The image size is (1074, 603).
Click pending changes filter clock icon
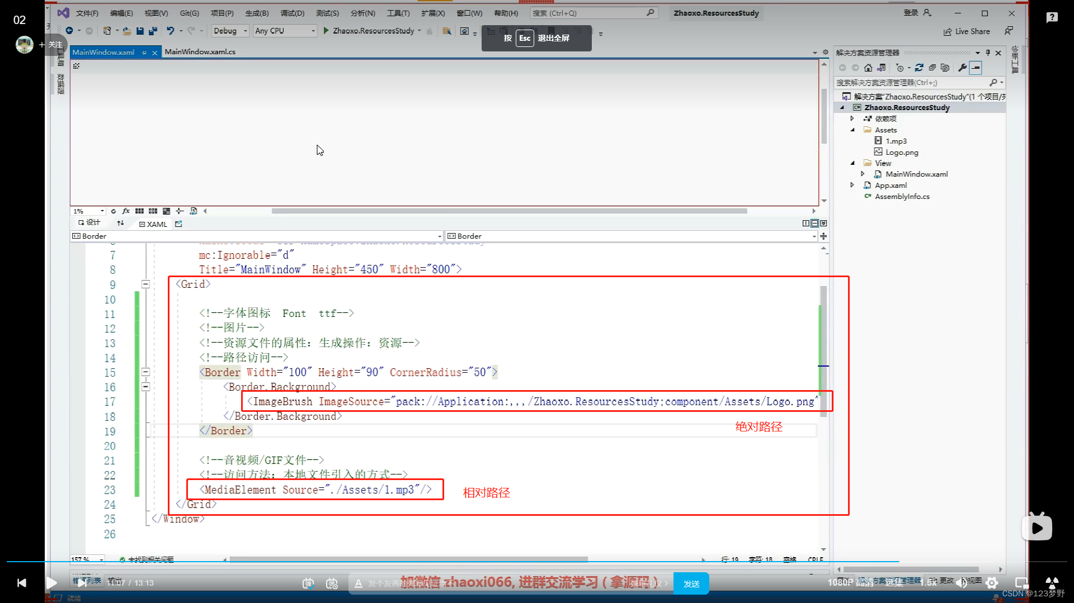pyautogui.click(x=899, y=68)
